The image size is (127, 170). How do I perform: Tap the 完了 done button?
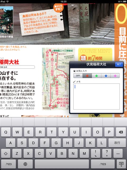(x=119, y=64)
